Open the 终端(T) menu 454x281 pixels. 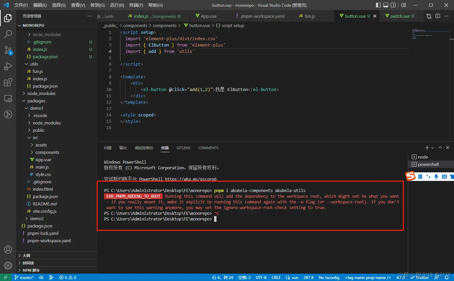click(136, 5)
